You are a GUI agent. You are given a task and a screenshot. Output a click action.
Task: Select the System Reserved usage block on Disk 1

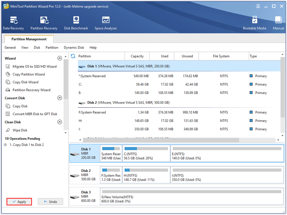pyautogui.click(x=111, y=153)
